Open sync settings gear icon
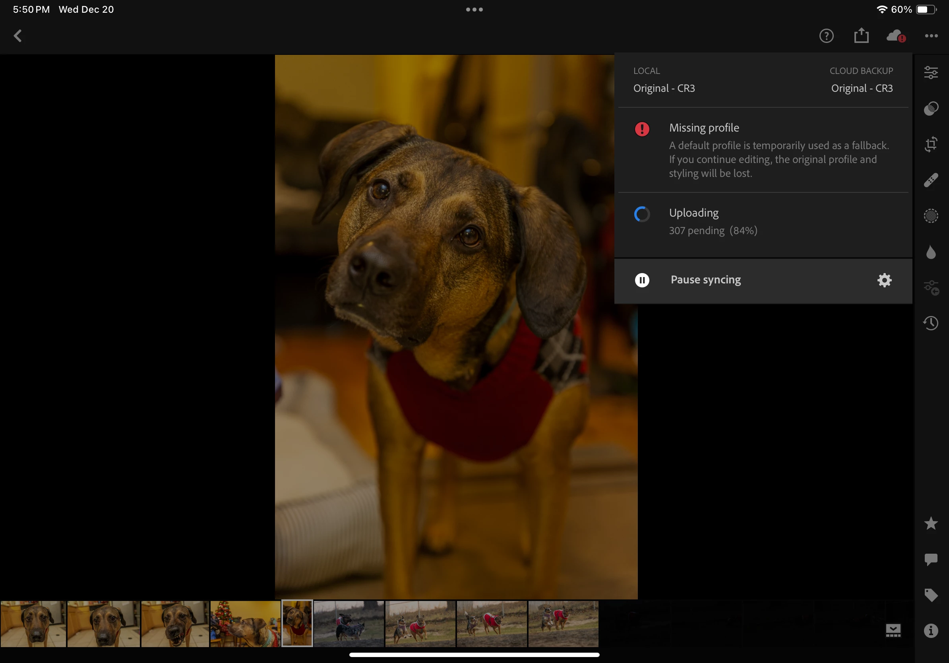The width and height of the screenshot is (949, 663). click(x=884, y=280)
